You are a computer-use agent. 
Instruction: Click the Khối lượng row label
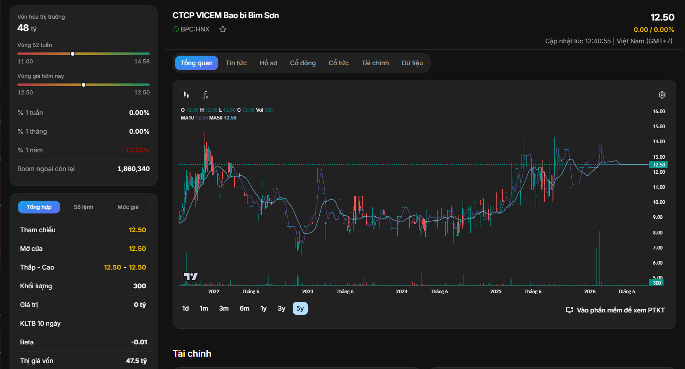[36, 286]
